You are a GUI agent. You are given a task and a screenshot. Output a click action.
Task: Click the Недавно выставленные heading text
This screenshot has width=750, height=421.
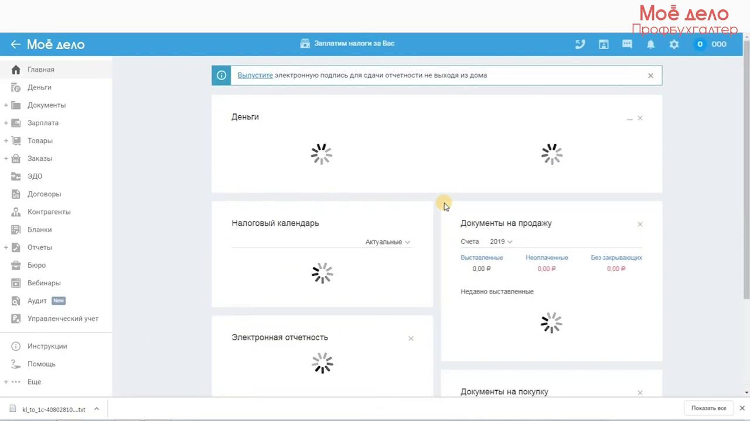[x=497, y=292]
